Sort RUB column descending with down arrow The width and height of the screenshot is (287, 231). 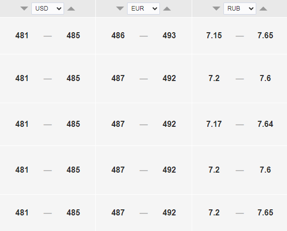(x=216, y=9)
